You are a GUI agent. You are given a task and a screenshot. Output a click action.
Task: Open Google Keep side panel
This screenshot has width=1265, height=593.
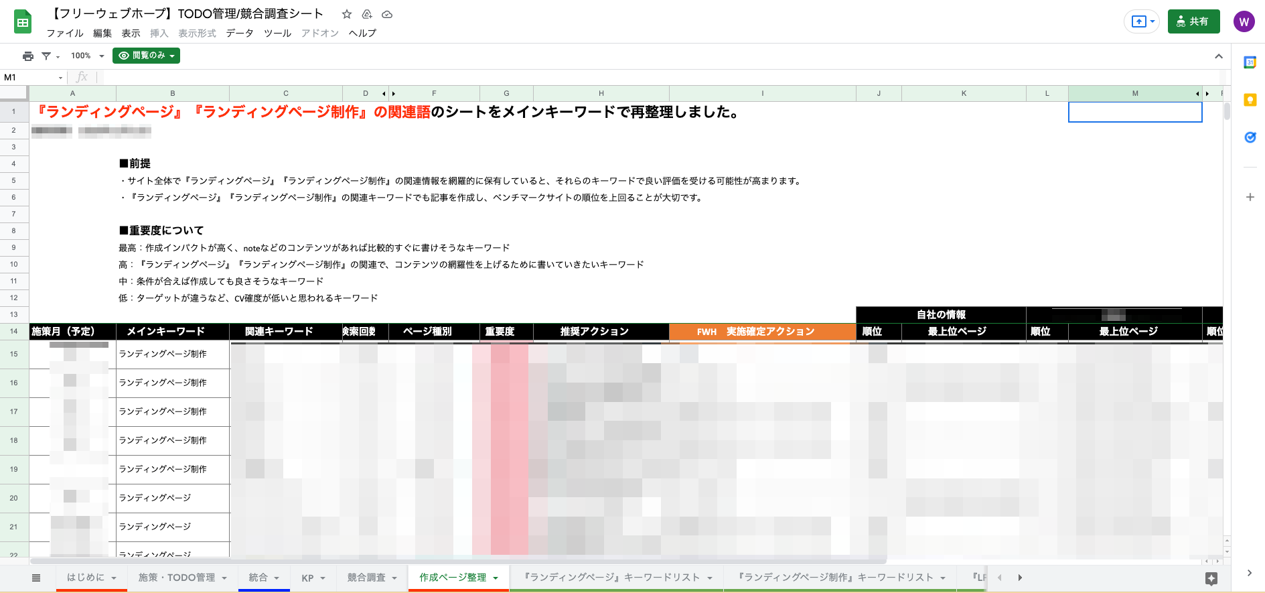pyautogui.click(x=1250, y=100)
